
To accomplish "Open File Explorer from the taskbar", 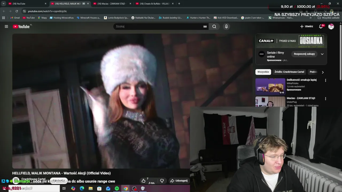I will tap(91, 189).
